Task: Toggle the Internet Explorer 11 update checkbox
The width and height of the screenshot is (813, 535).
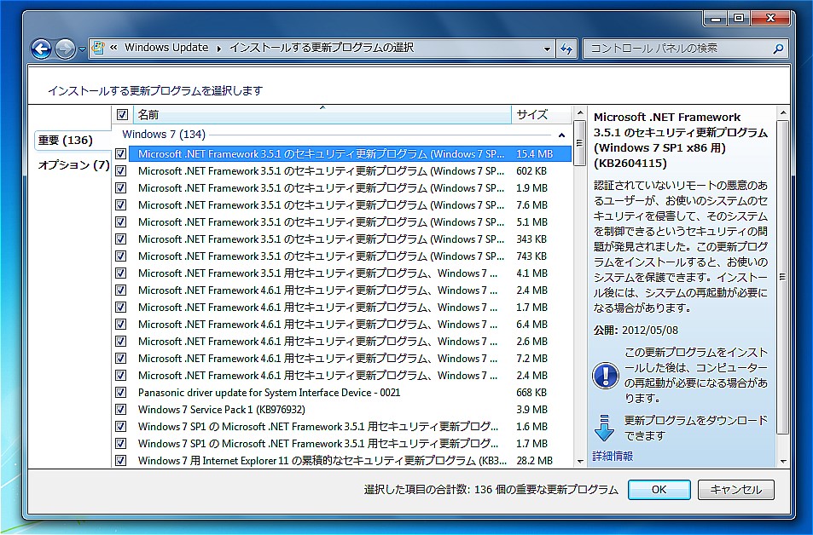Action: 121,460
